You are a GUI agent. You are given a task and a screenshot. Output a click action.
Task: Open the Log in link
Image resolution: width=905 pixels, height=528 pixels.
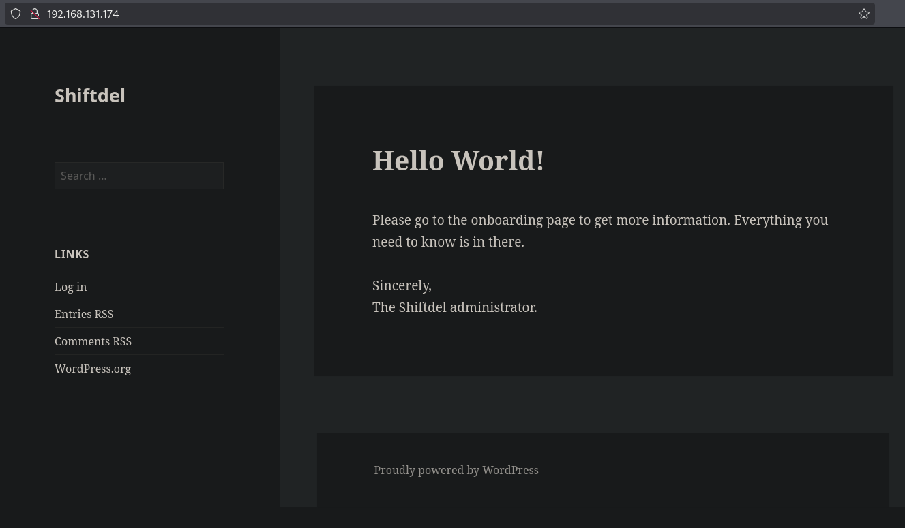point(71,287)
